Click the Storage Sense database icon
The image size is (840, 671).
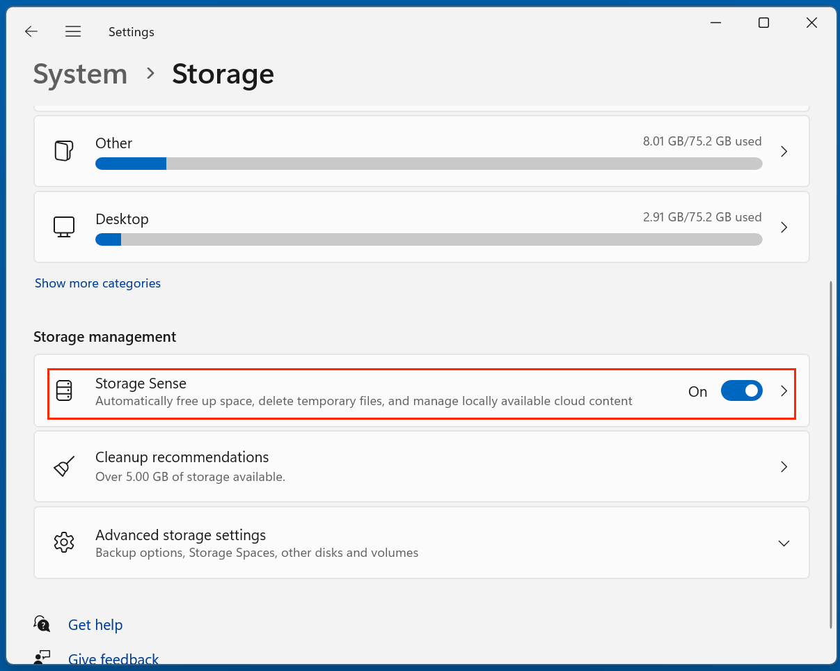coord(64,390)
